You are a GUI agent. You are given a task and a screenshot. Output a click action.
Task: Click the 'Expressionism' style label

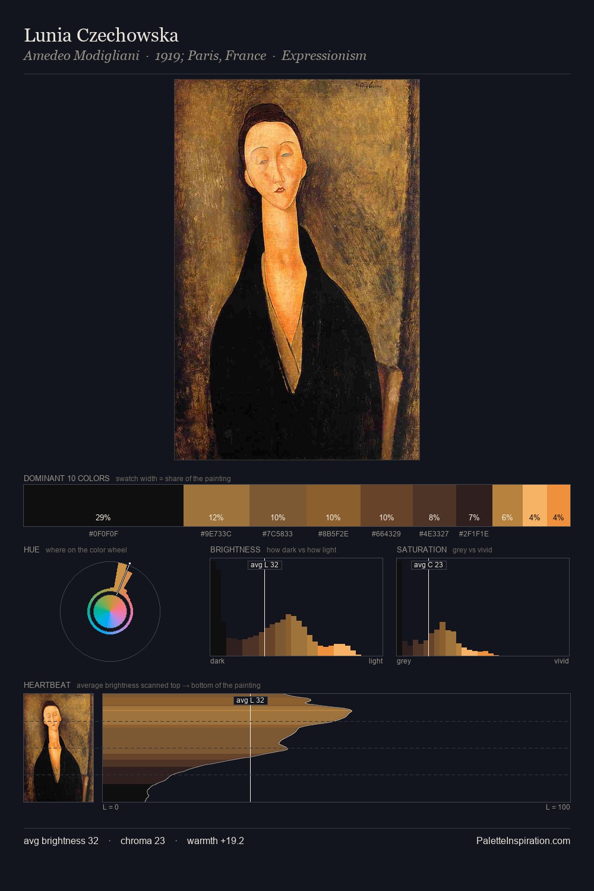pyautogui.click(x=324, y=56)
